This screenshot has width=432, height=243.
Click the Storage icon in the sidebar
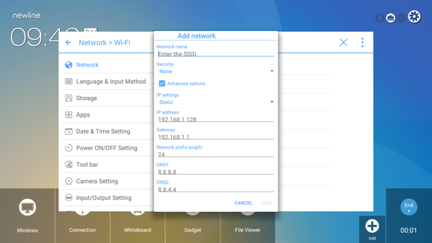tap(69, 98)
